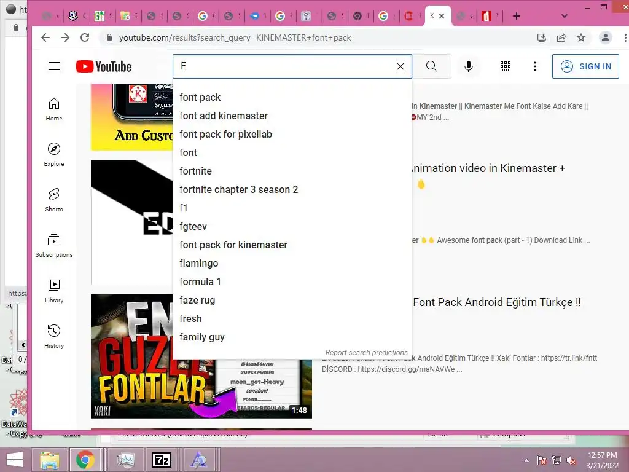The height and width of the screenshot is (472, 629).
Task: Open the Add Custom font video thumbnail
Action: [131, 117]
